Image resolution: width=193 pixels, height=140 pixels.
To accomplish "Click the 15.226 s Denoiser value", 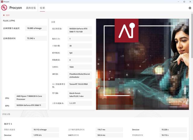I will [173, 129].
